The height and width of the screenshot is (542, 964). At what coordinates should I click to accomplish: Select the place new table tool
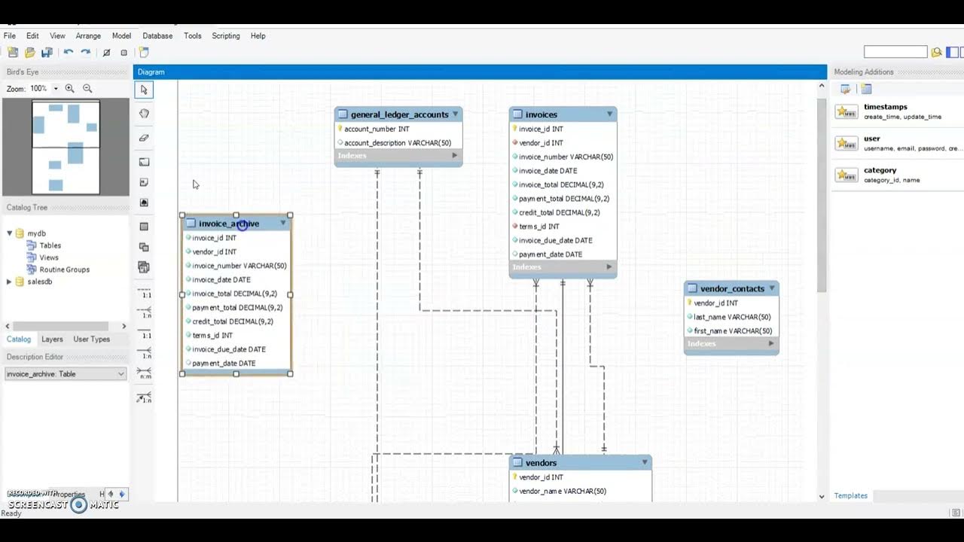(144, 227)
